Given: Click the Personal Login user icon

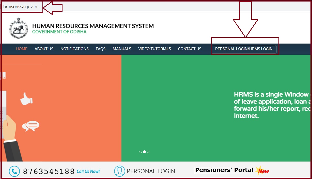Looking at the screenshot, I should coord(119,171).
